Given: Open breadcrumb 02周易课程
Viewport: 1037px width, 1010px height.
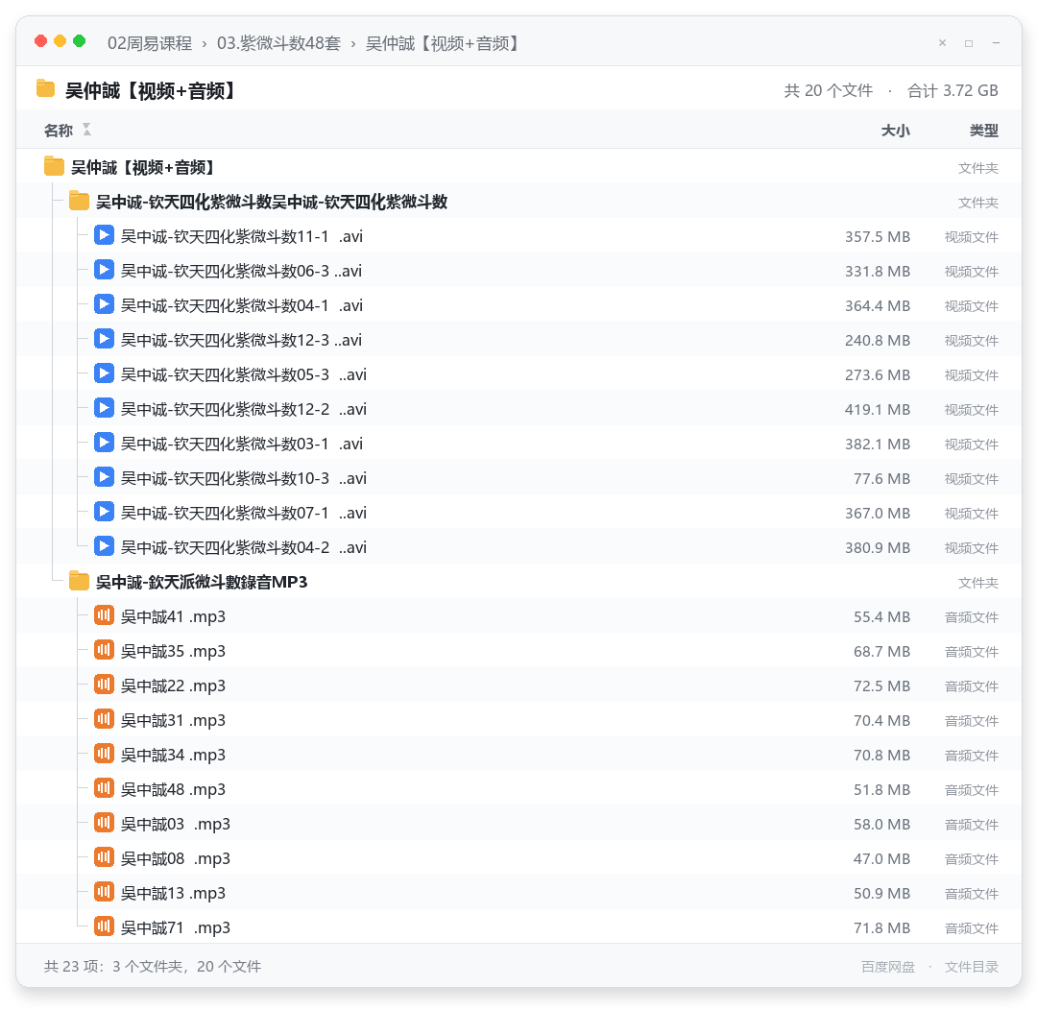Looking at the screenshot, I should click(150, 43).
